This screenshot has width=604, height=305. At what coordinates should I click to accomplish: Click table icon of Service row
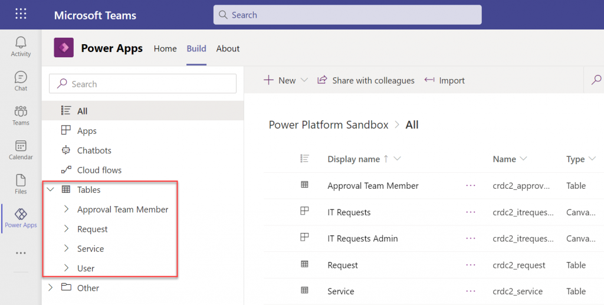click(304, 290)
